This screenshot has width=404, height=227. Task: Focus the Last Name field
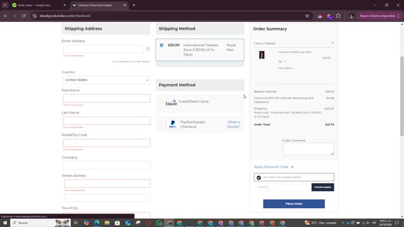tap(107, 120)
